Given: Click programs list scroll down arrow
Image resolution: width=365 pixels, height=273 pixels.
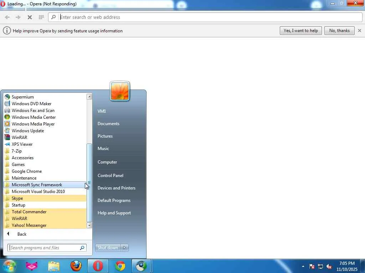Looking at the screenshot, I should (x=89, y=225).
